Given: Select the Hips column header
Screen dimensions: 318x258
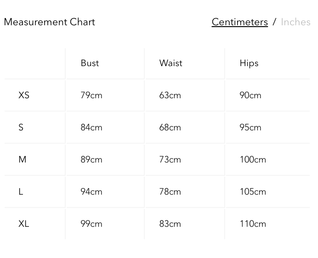Looking at the screenshot, I should point(249,63).
